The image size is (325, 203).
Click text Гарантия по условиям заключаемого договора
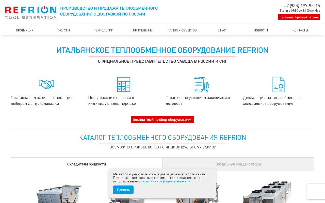pyautogui.click(x=199, y=100)
